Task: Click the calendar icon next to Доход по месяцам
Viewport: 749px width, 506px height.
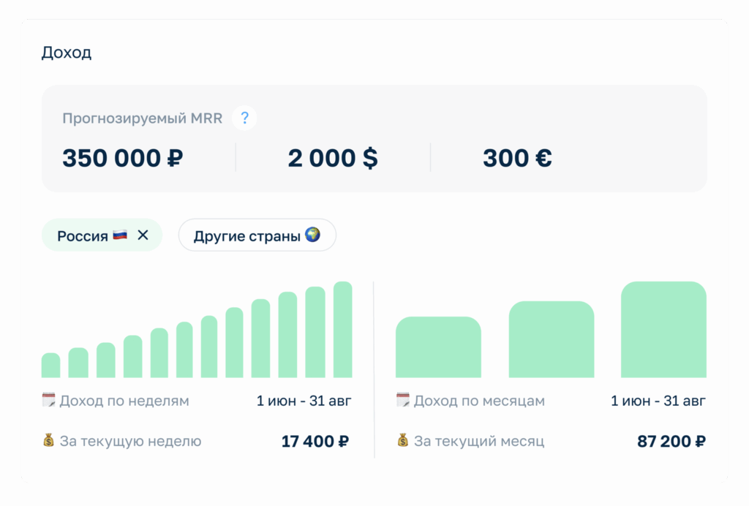Action: pos(403,400)
